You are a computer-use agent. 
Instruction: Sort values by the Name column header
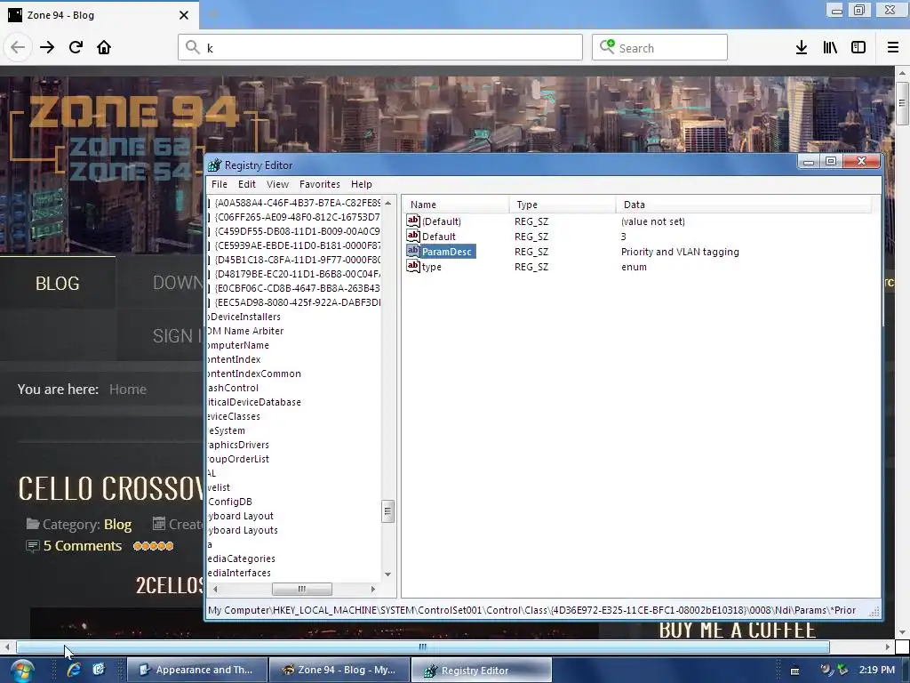coord(456,205)
